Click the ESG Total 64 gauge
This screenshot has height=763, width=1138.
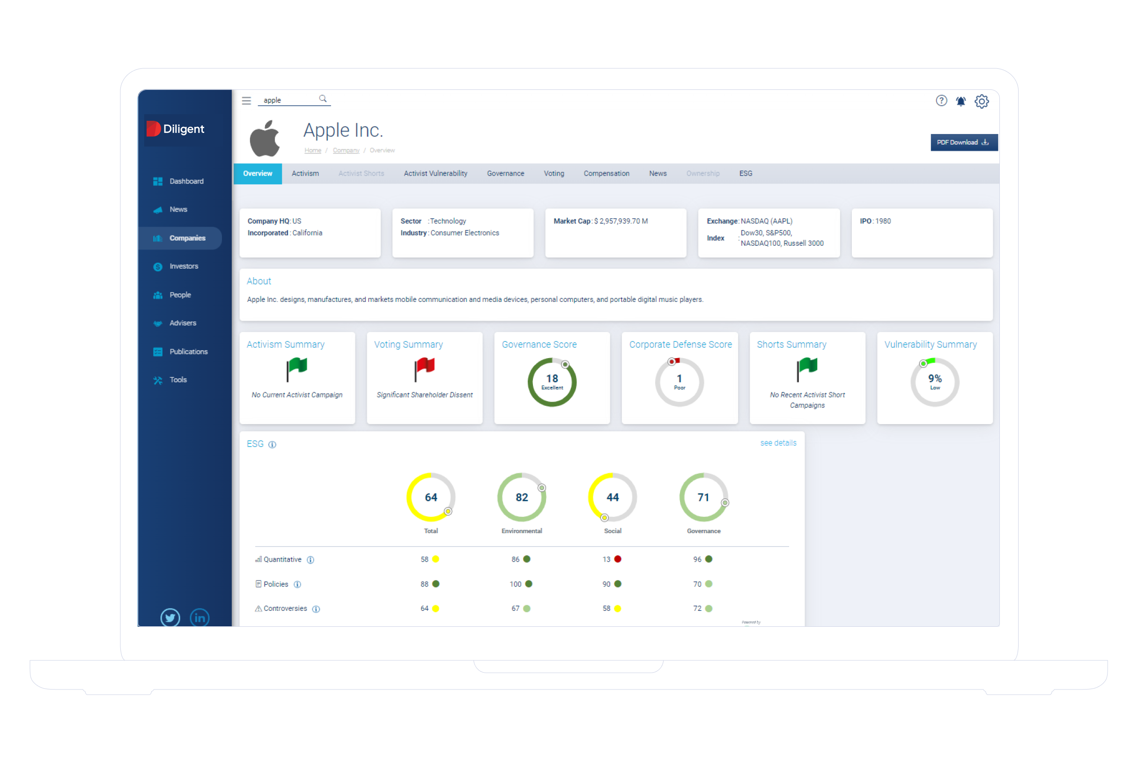431,497
